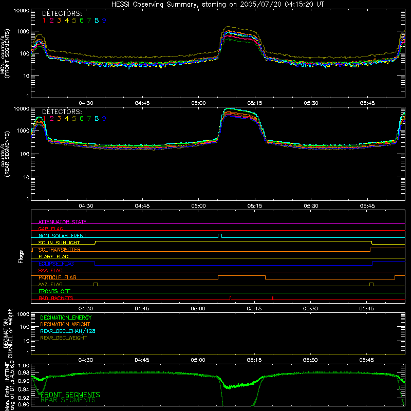Select detector 5 in front segments legend
411x411 pixels.
[x=74, y=21]
